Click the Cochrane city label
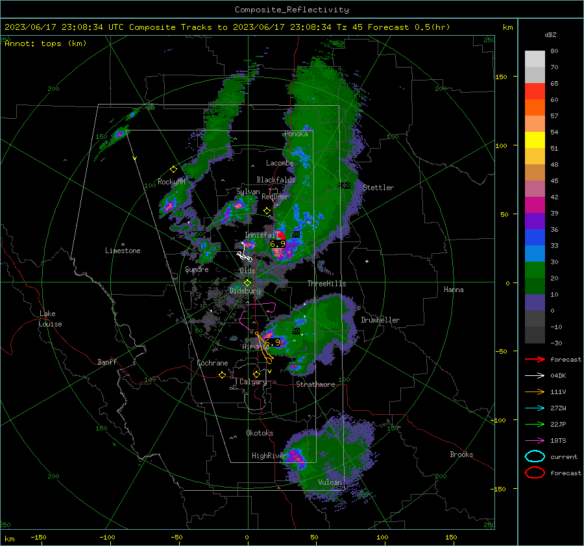The height and width of the screenshot is (546, 584). point(212,363)
